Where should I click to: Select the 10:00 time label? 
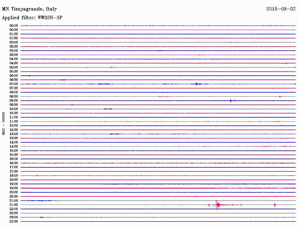(14, 109)
